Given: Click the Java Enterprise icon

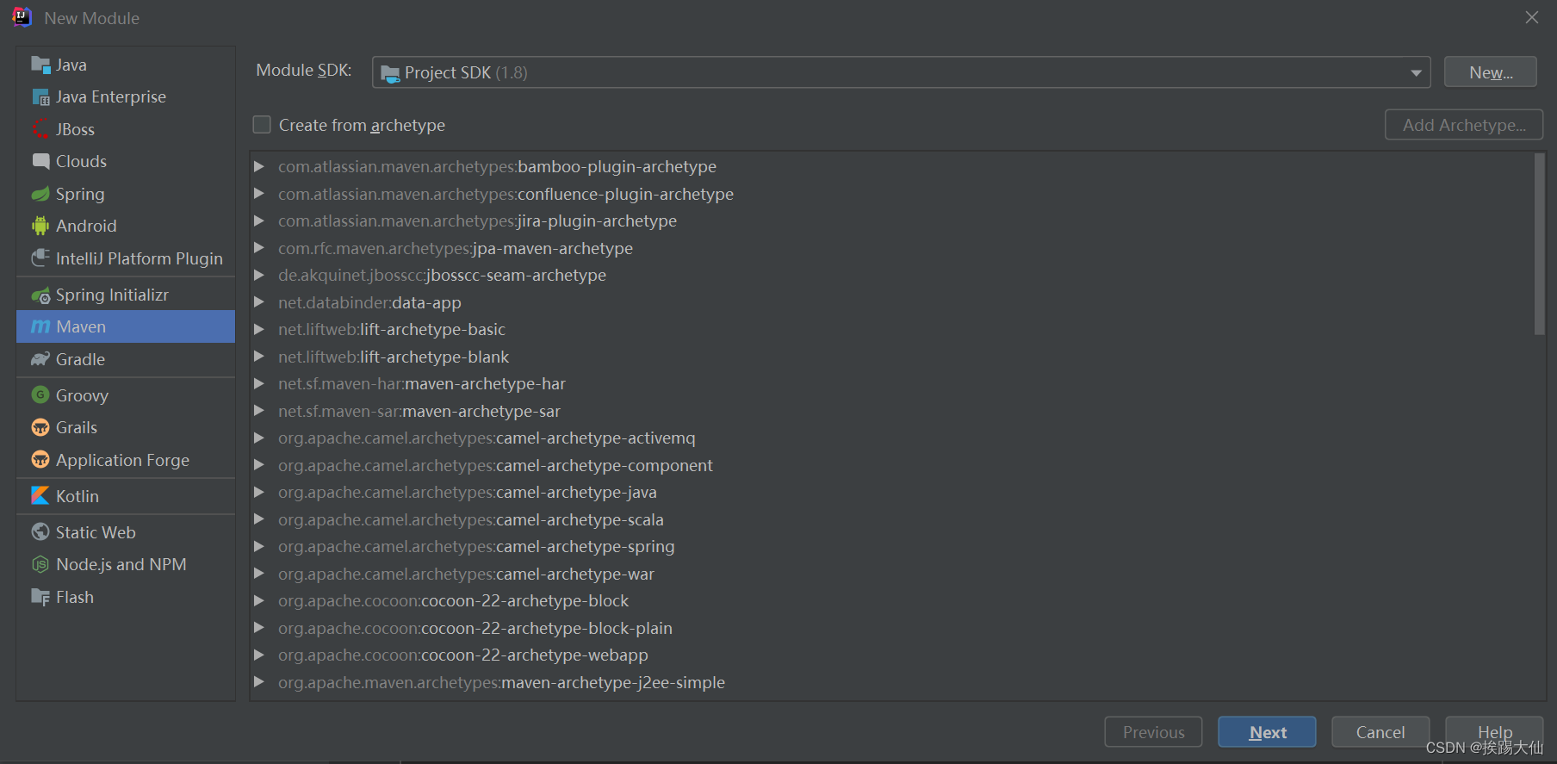Looking at the screenshot, I should (40, 97).
